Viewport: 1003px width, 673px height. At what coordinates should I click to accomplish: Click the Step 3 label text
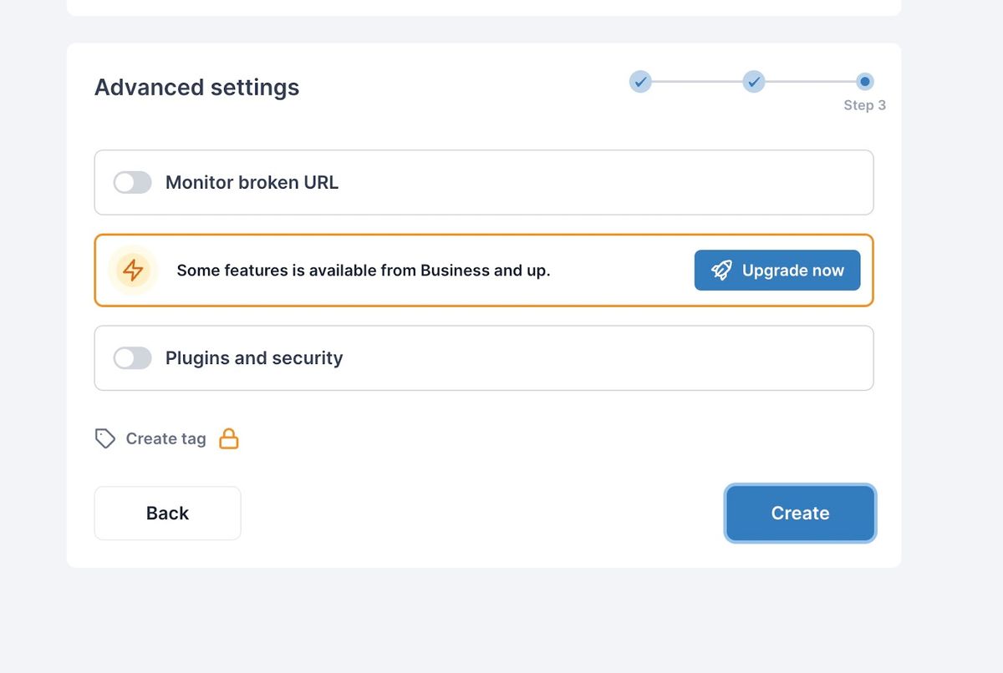(864, 105)
